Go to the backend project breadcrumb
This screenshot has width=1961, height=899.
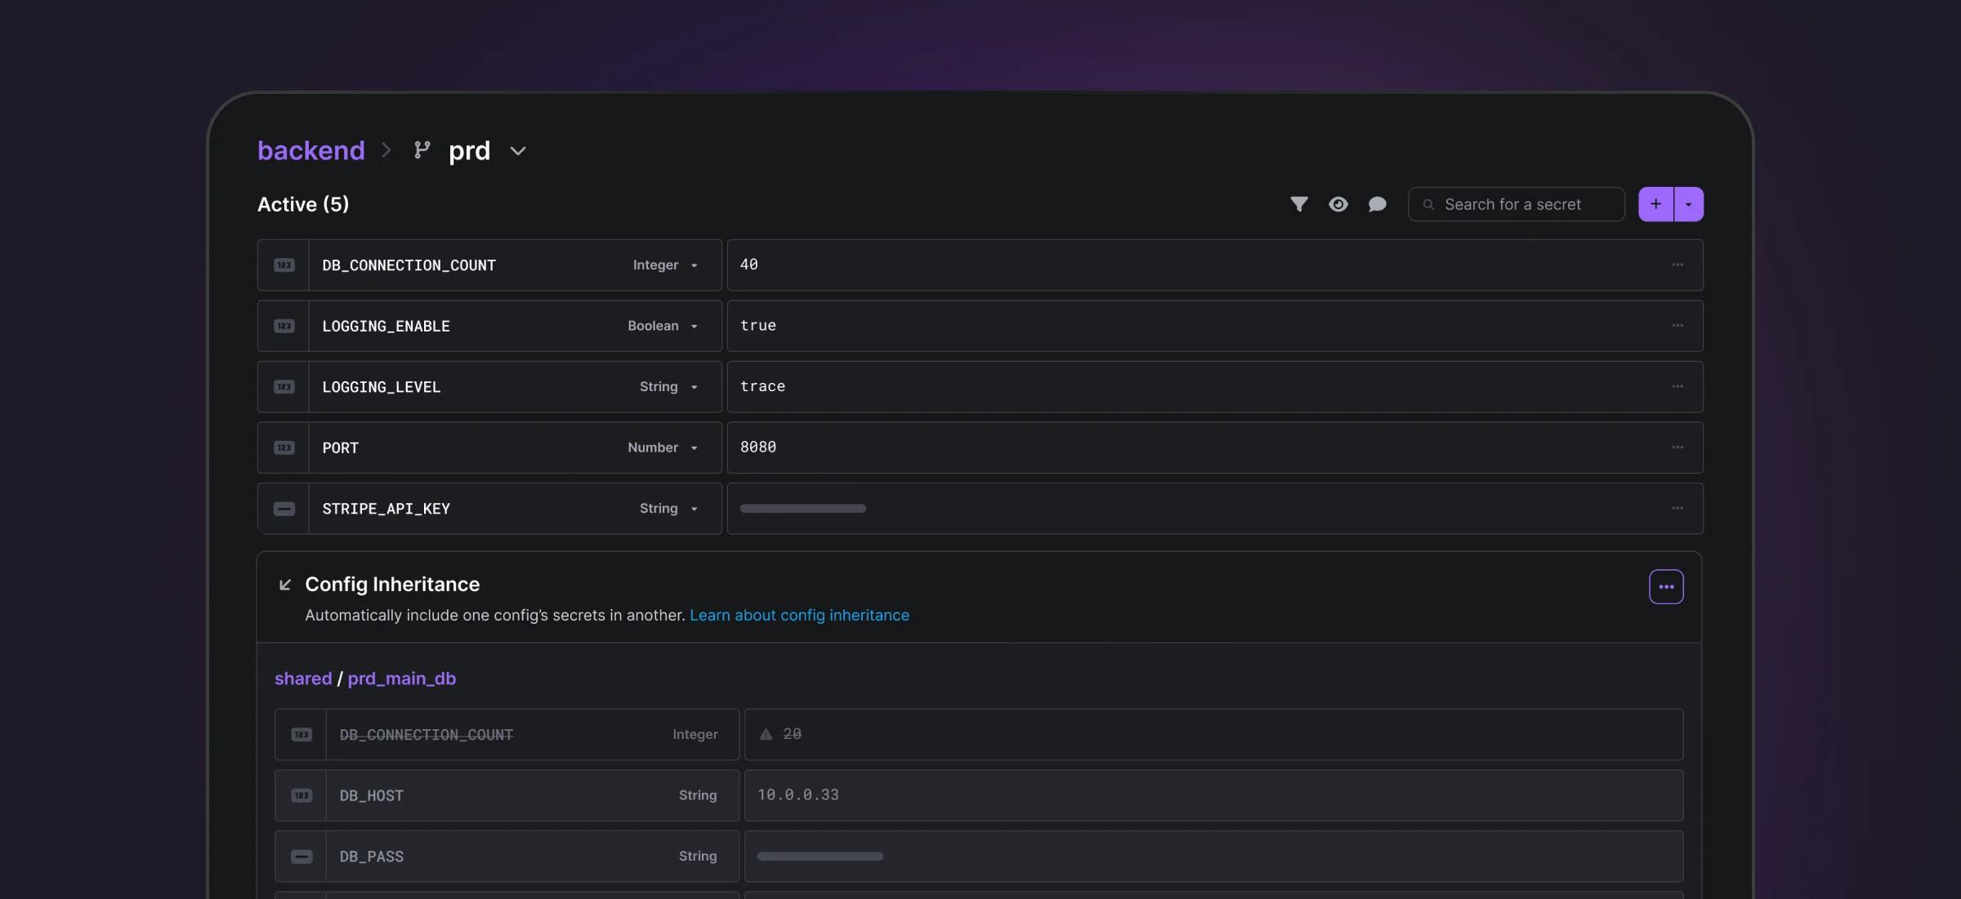[310, 150]
